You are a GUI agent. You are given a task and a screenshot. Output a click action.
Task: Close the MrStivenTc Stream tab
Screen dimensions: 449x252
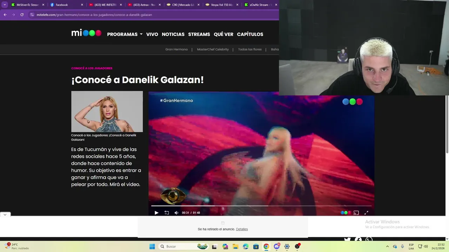click(x=43, y=5)
